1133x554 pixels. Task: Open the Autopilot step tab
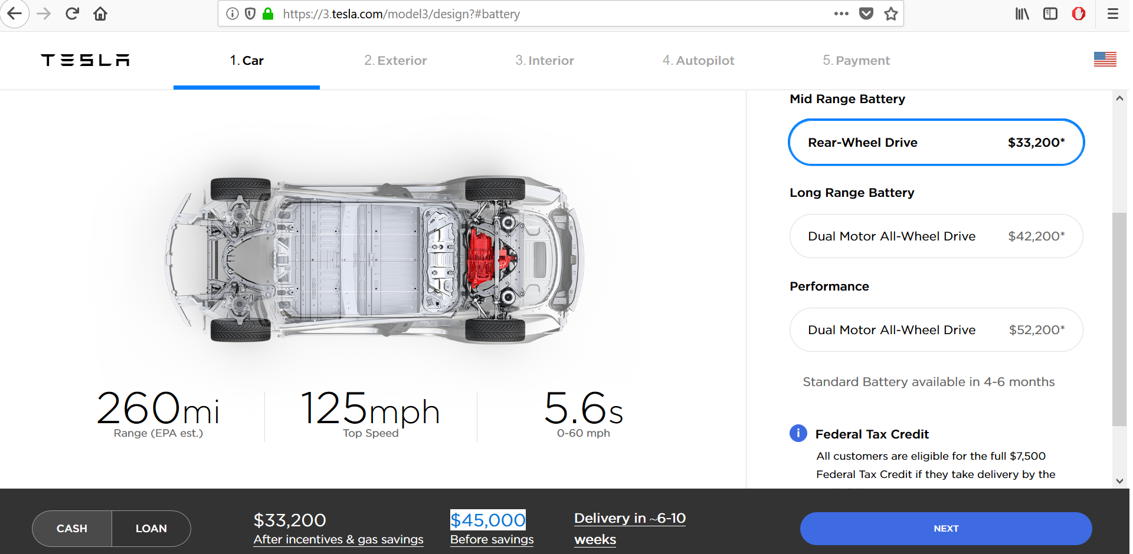click(x=698, y=61)
